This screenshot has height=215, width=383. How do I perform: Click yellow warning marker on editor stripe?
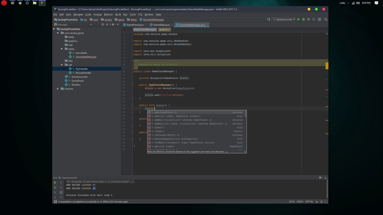(327, 66)
